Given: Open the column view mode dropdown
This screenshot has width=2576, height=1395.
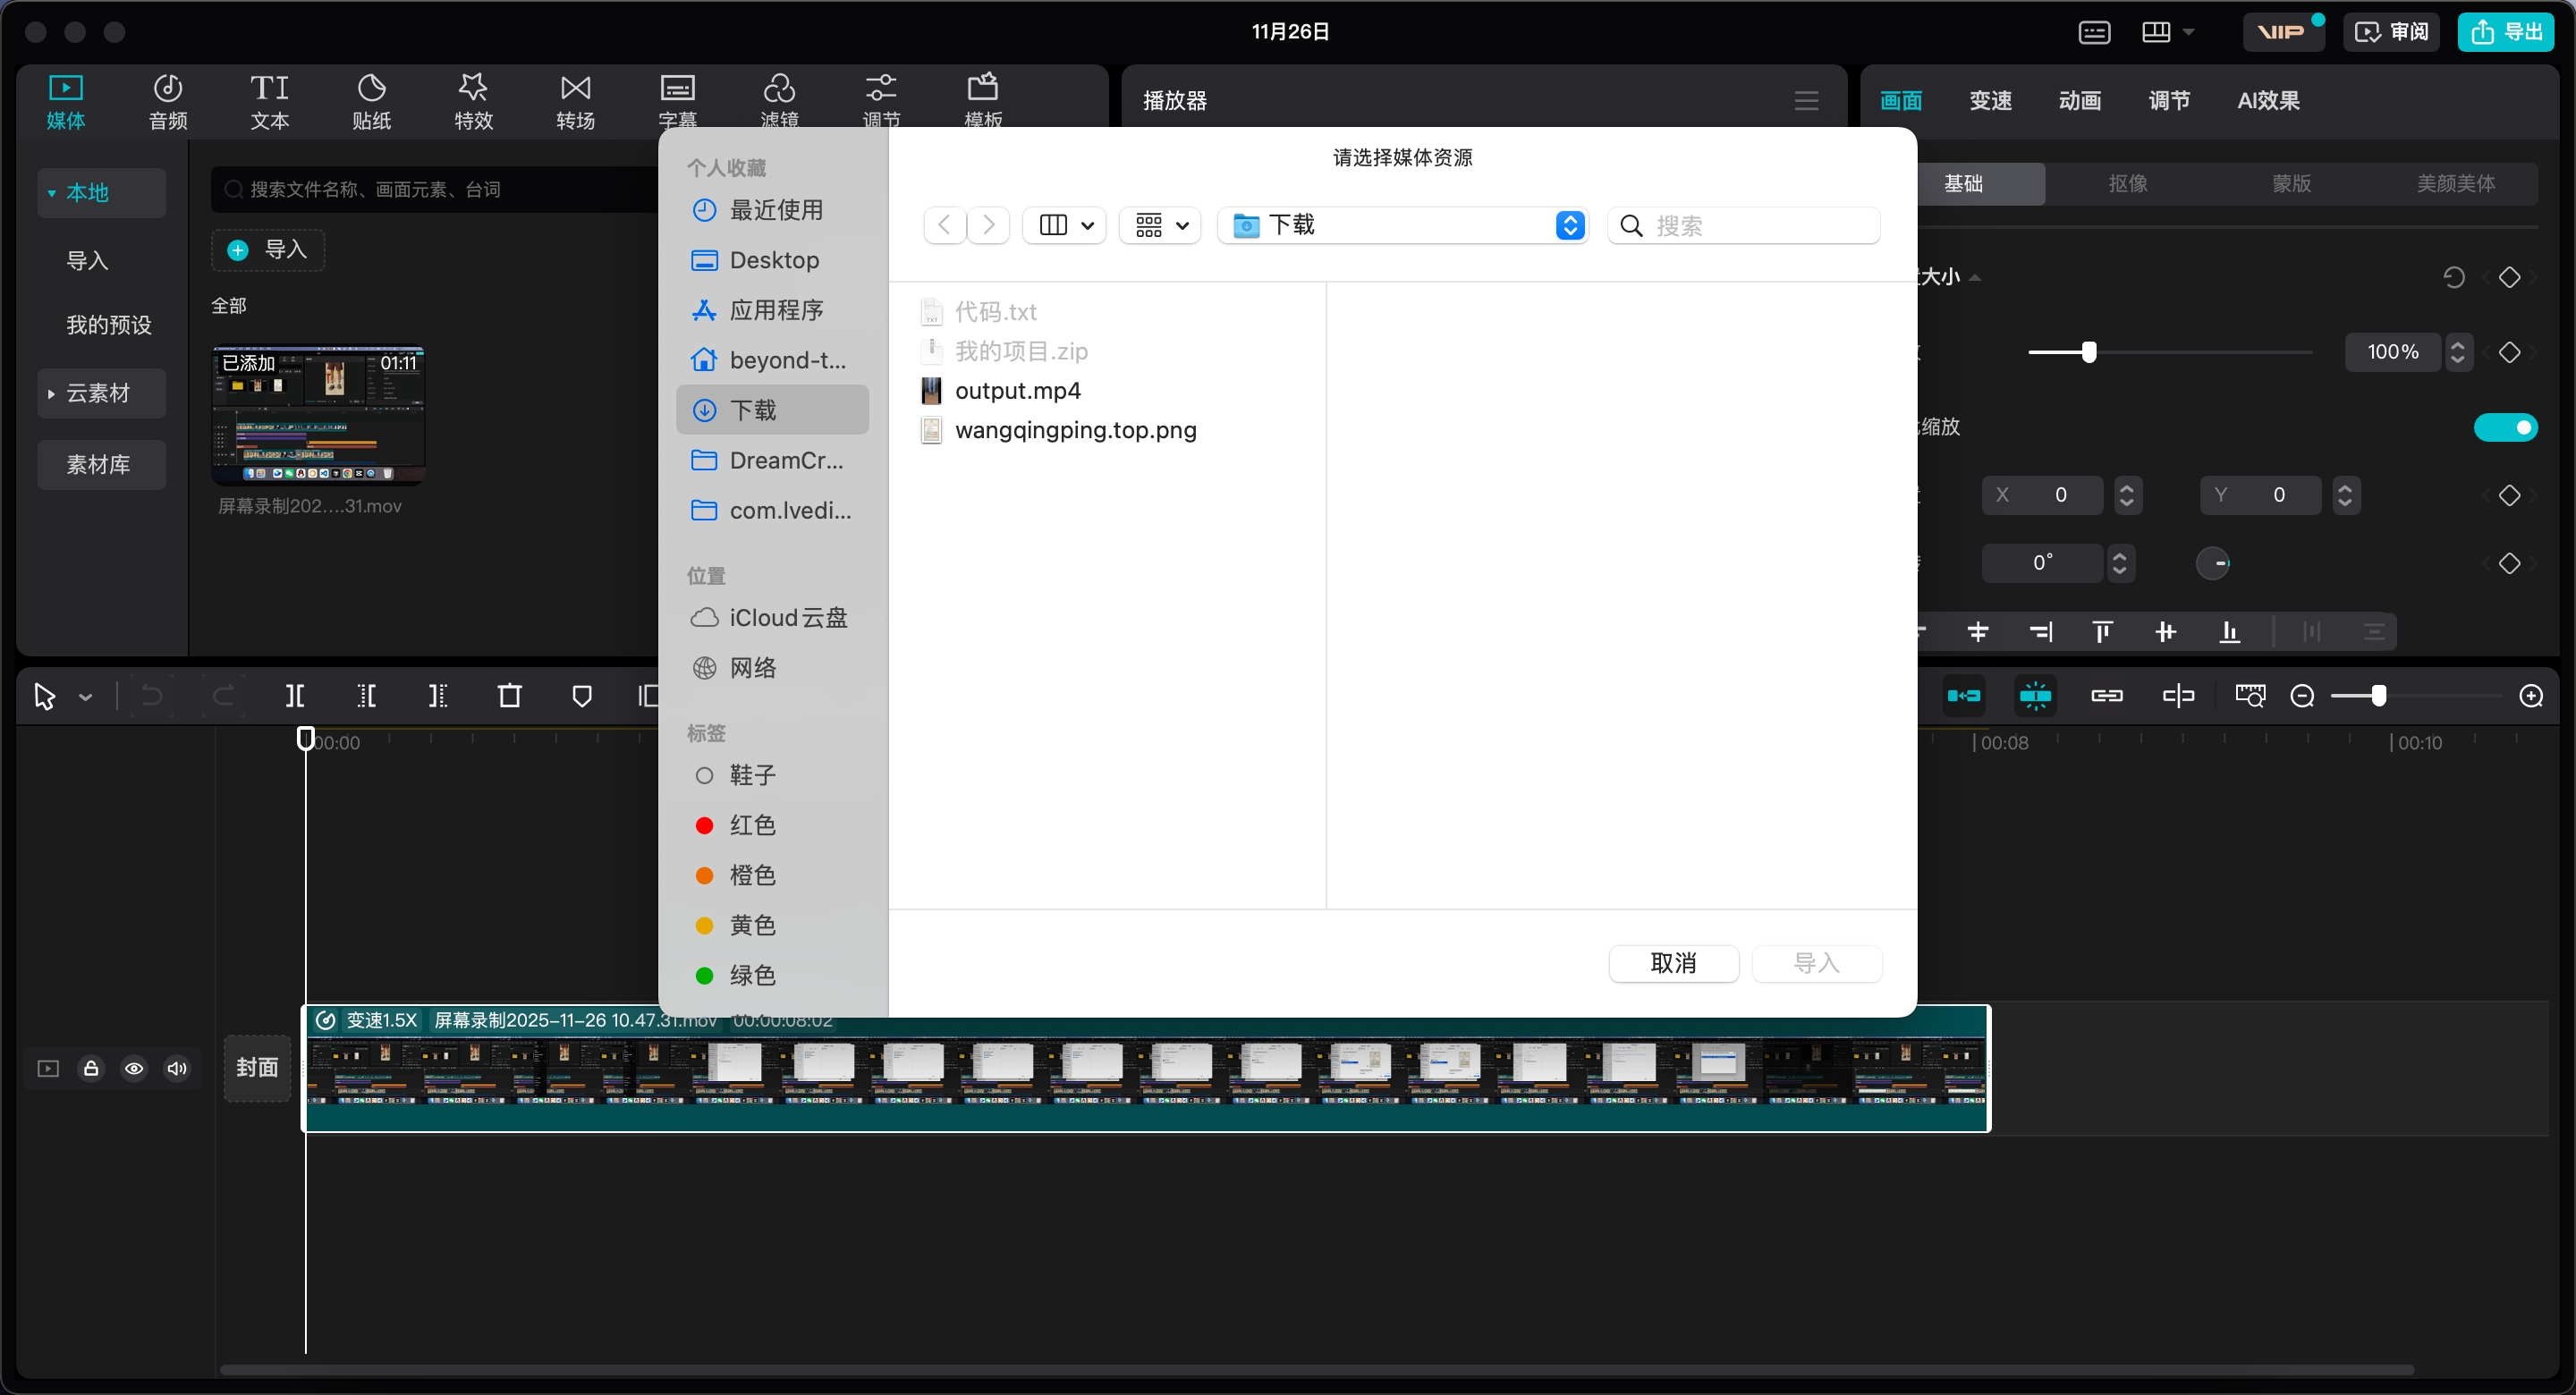Looking at the screenshot, I should [1065, 226].
